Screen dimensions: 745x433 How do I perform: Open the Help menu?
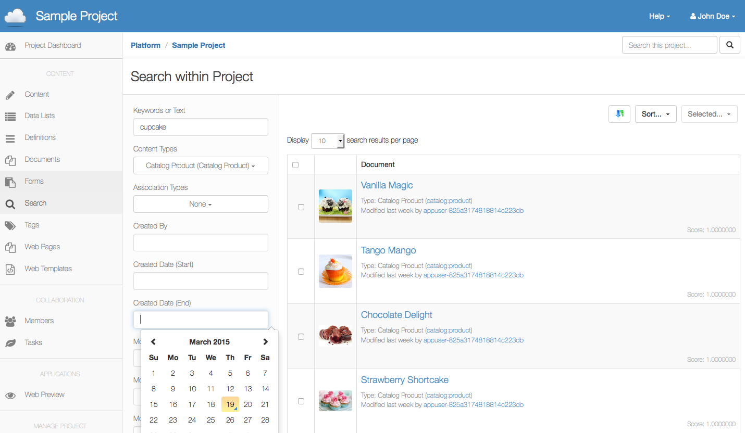[x=659, y=16]
